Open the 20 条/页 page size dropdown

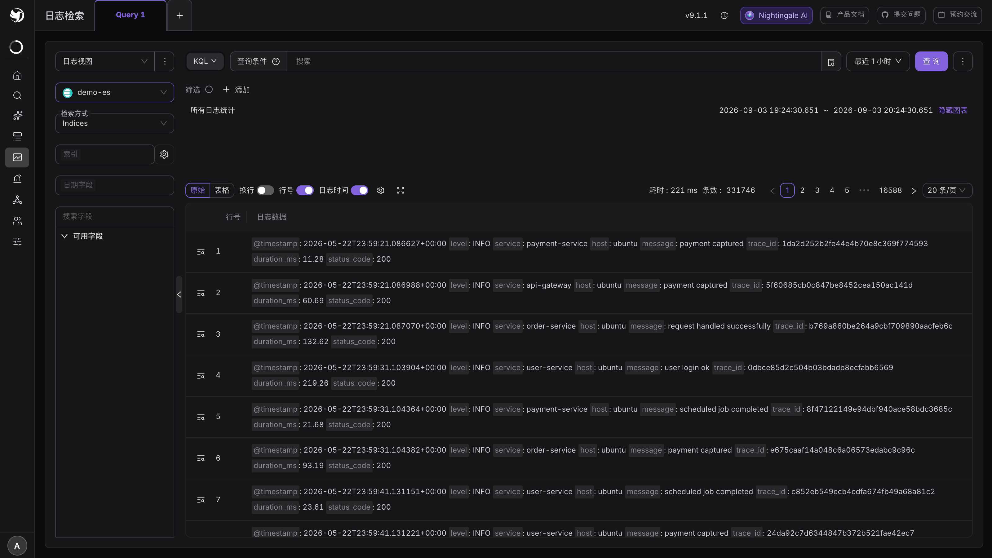pyautogui.click(x=947, y=190)
